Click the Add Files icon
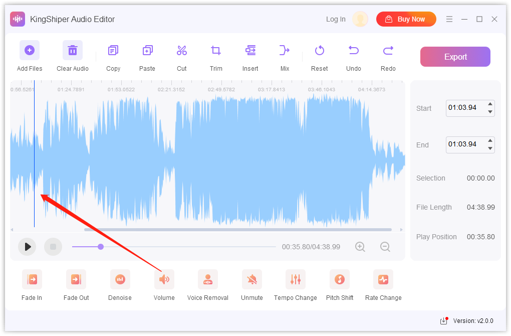The width and height of the screenshot is (511, 336). click(x=30, y=50)
